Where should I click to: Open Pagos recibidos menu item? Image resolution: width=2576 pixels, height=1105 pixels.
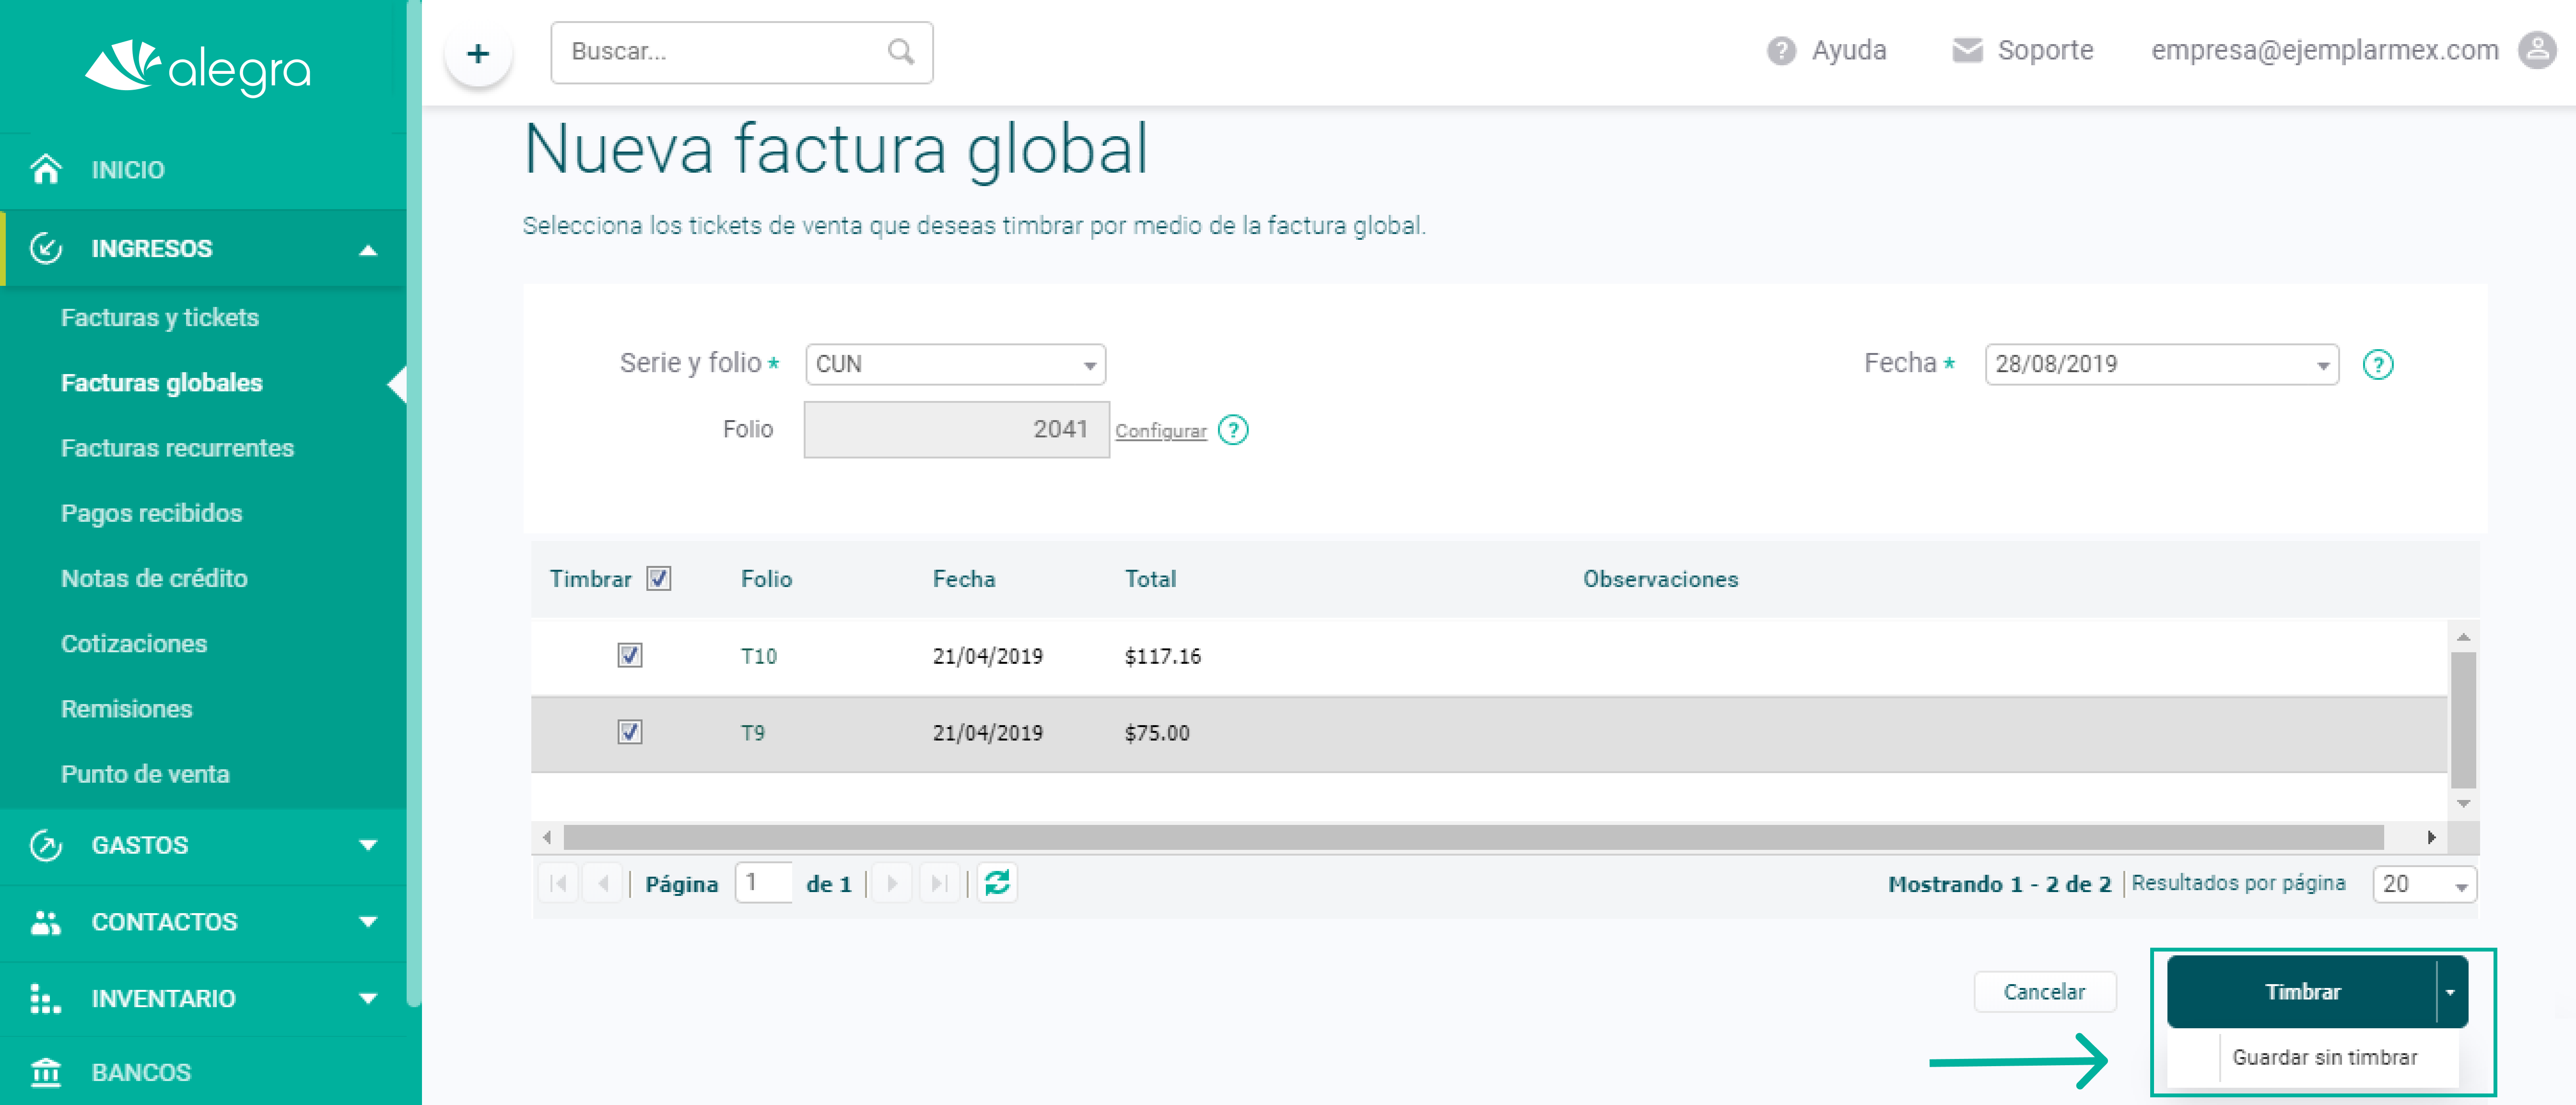(x=151, y=513)
